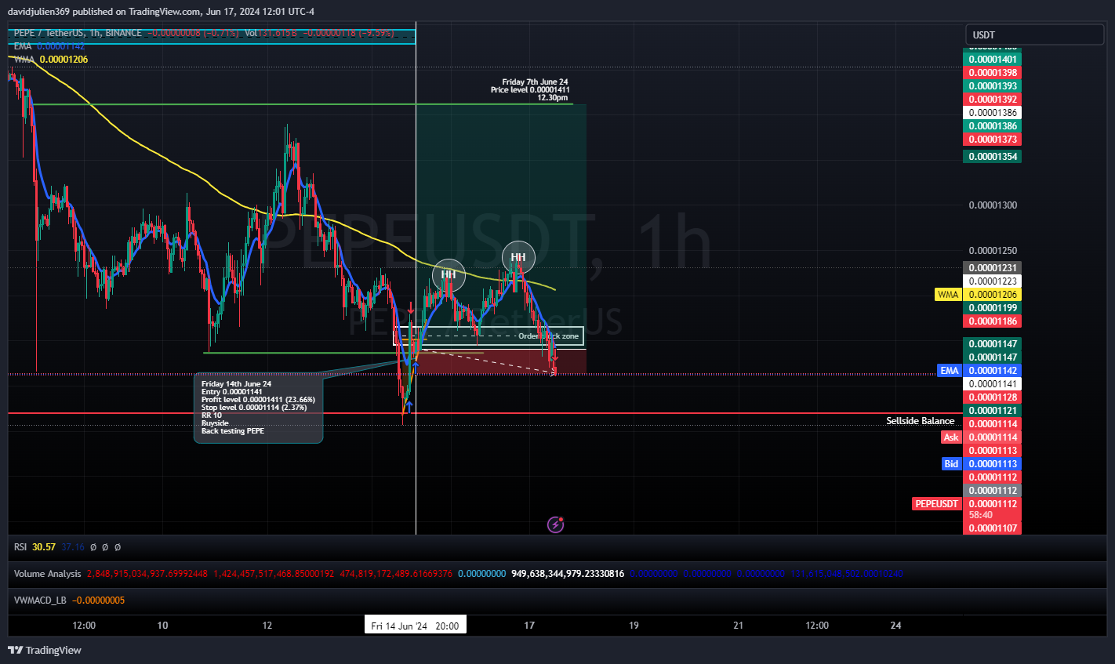This screenshot has height=664, width=1115.
Task: Click the red 0.00001186 price label
Action: click(x=992, y=321)
